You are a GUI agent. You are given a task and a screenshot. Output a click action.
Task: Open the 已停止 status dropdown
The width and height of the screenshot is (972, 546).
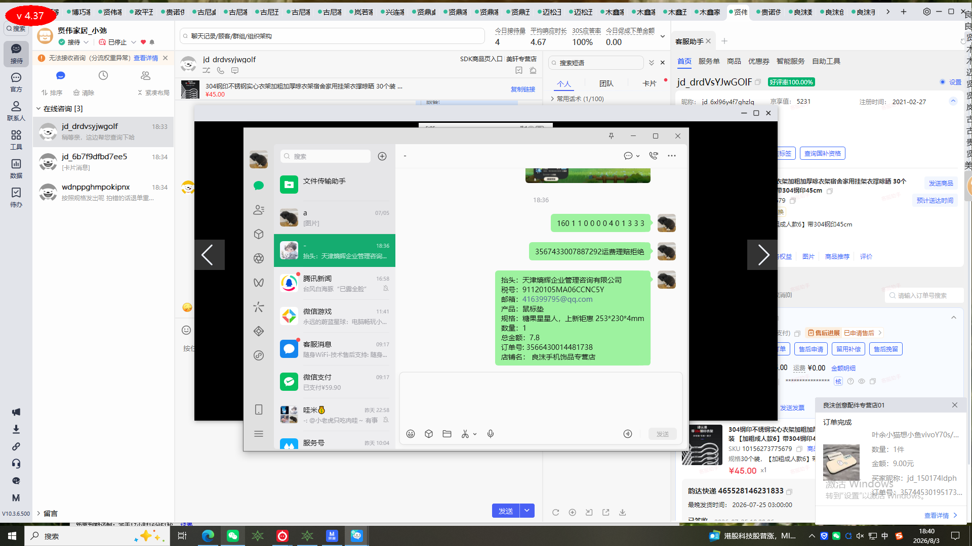tap(117, 42)
